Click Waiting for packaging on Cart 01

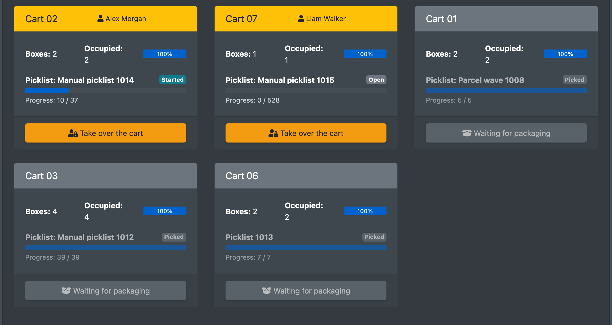tap(506, 133)
